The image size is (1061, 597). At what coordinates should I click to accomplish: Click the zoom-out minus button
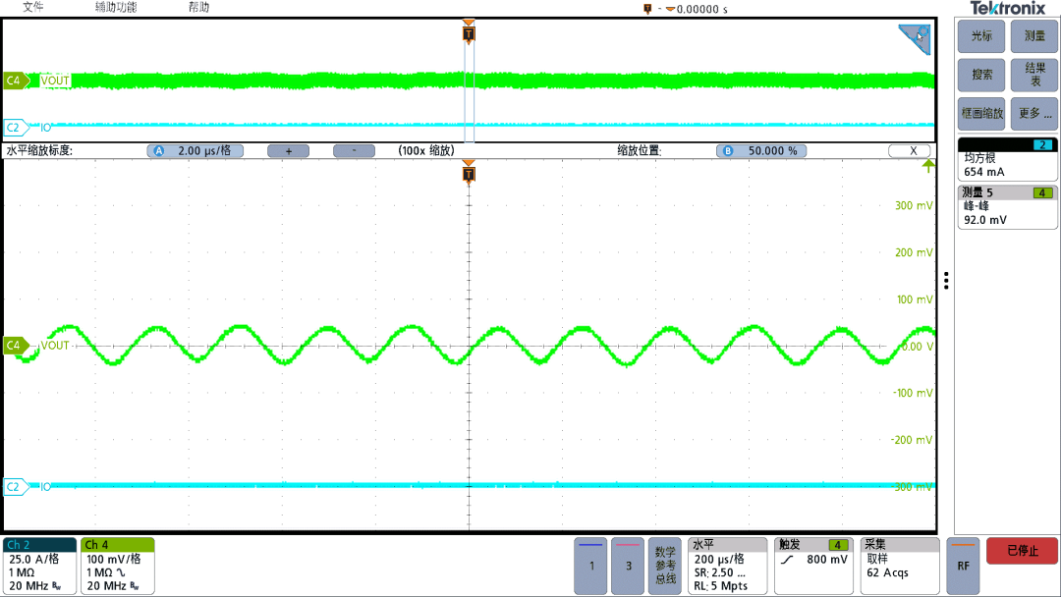click(x=354, y=151)
